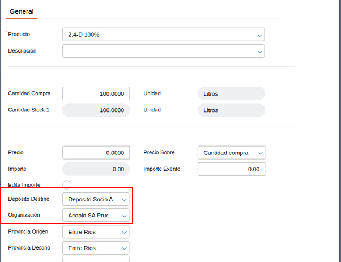This screenshot has width=341, height=262.
Task: Select the Deposito Socio A value
Action: 91,199
